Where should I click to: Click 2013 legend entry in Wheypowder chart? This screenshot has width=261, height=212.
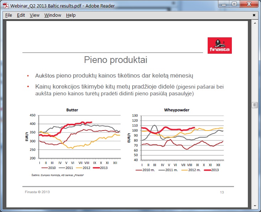(x=212, y=170)
